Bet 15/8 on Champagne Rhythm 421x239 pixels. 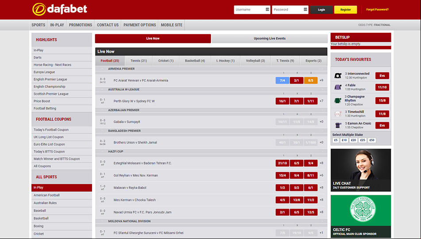pyautogui.click(x=382, y=100)
